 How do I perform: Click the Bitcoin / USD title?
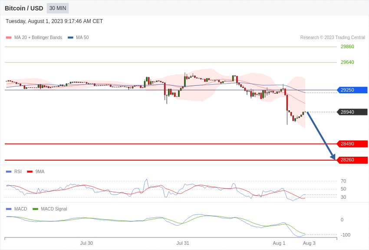(x=24, y=8)
